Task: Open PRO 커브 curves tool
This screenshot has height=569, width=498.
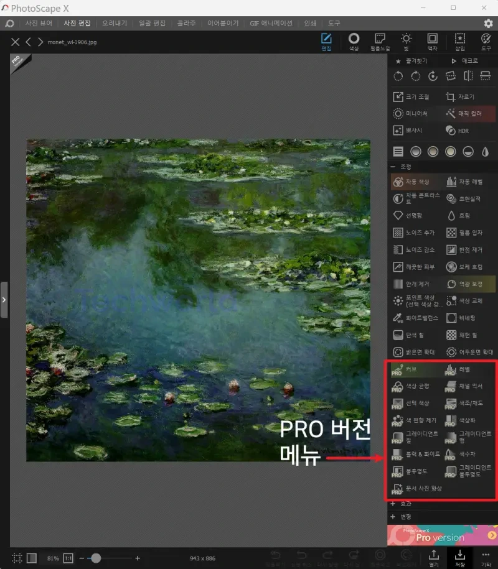Action: tap(404, 369)
